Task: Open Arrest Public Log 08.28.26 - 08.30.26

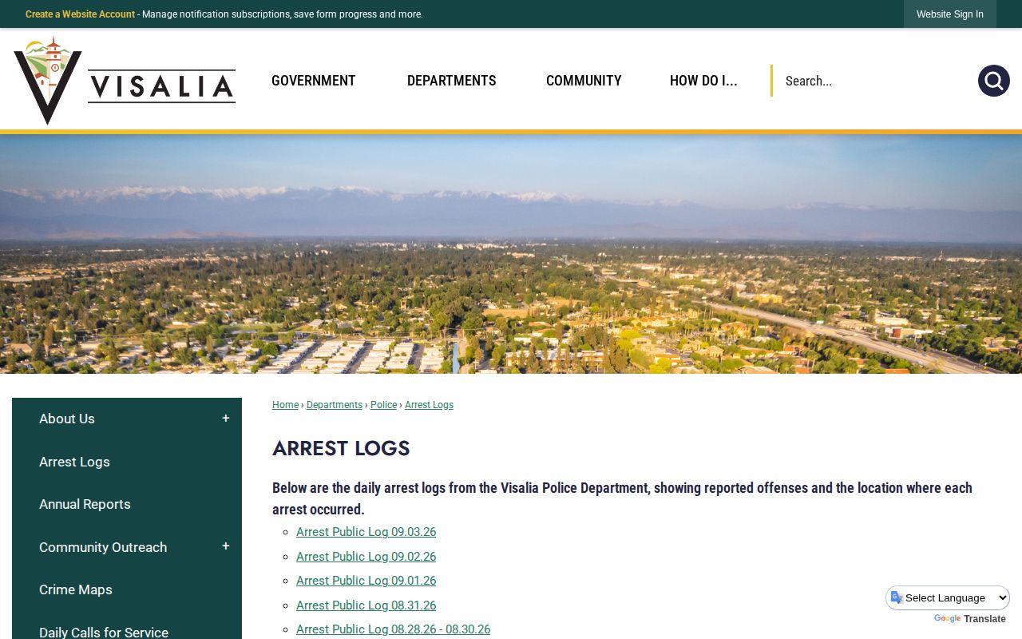Action: [x=393, y=629]
